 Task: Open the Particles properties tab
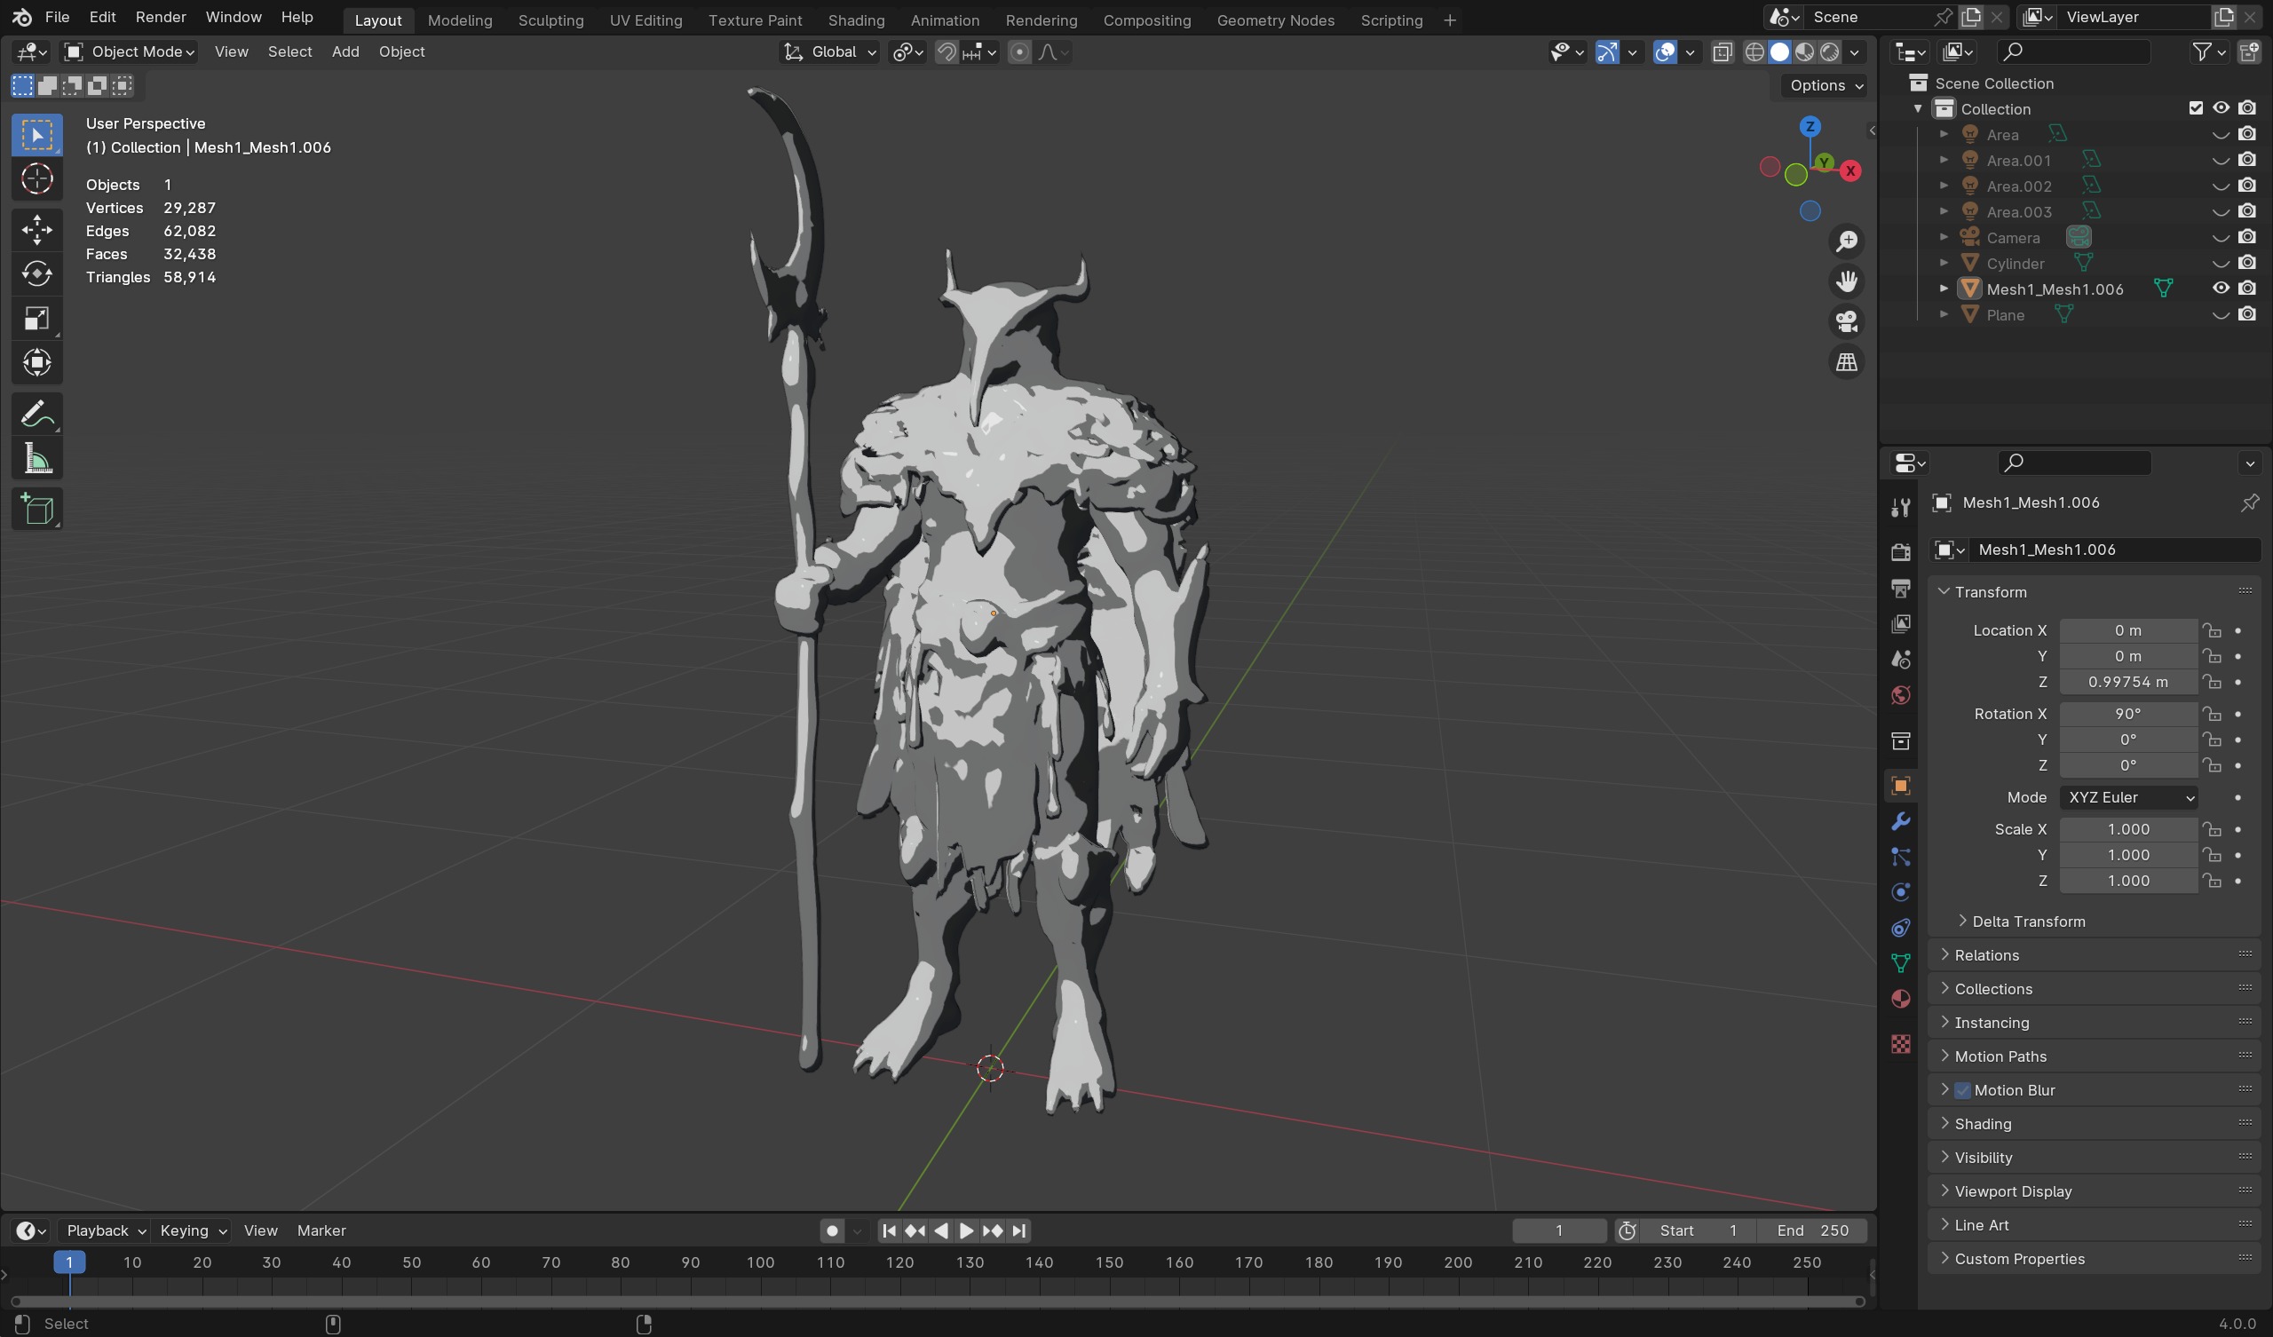click(1900, 857)
